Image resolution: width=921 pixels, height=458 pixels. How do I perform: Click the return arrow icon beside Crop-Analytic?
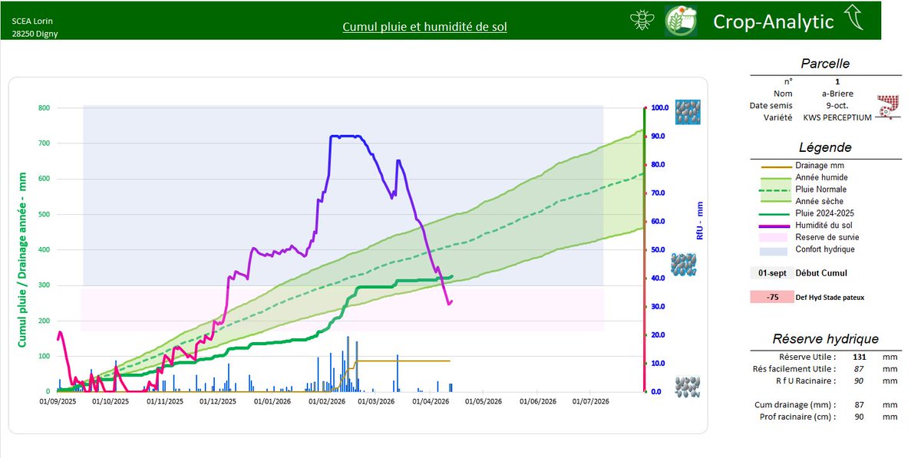point(853,18)
